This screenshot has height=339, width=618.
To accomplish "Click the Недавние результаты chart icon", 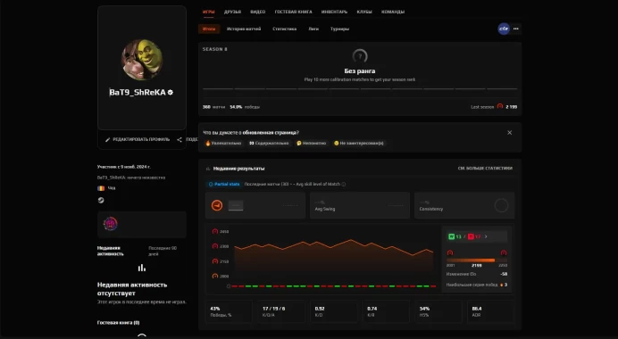I will tap(208, 169).
